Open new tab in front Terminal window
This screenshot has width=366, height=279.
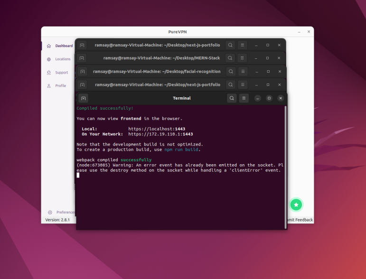pos(84,98)
